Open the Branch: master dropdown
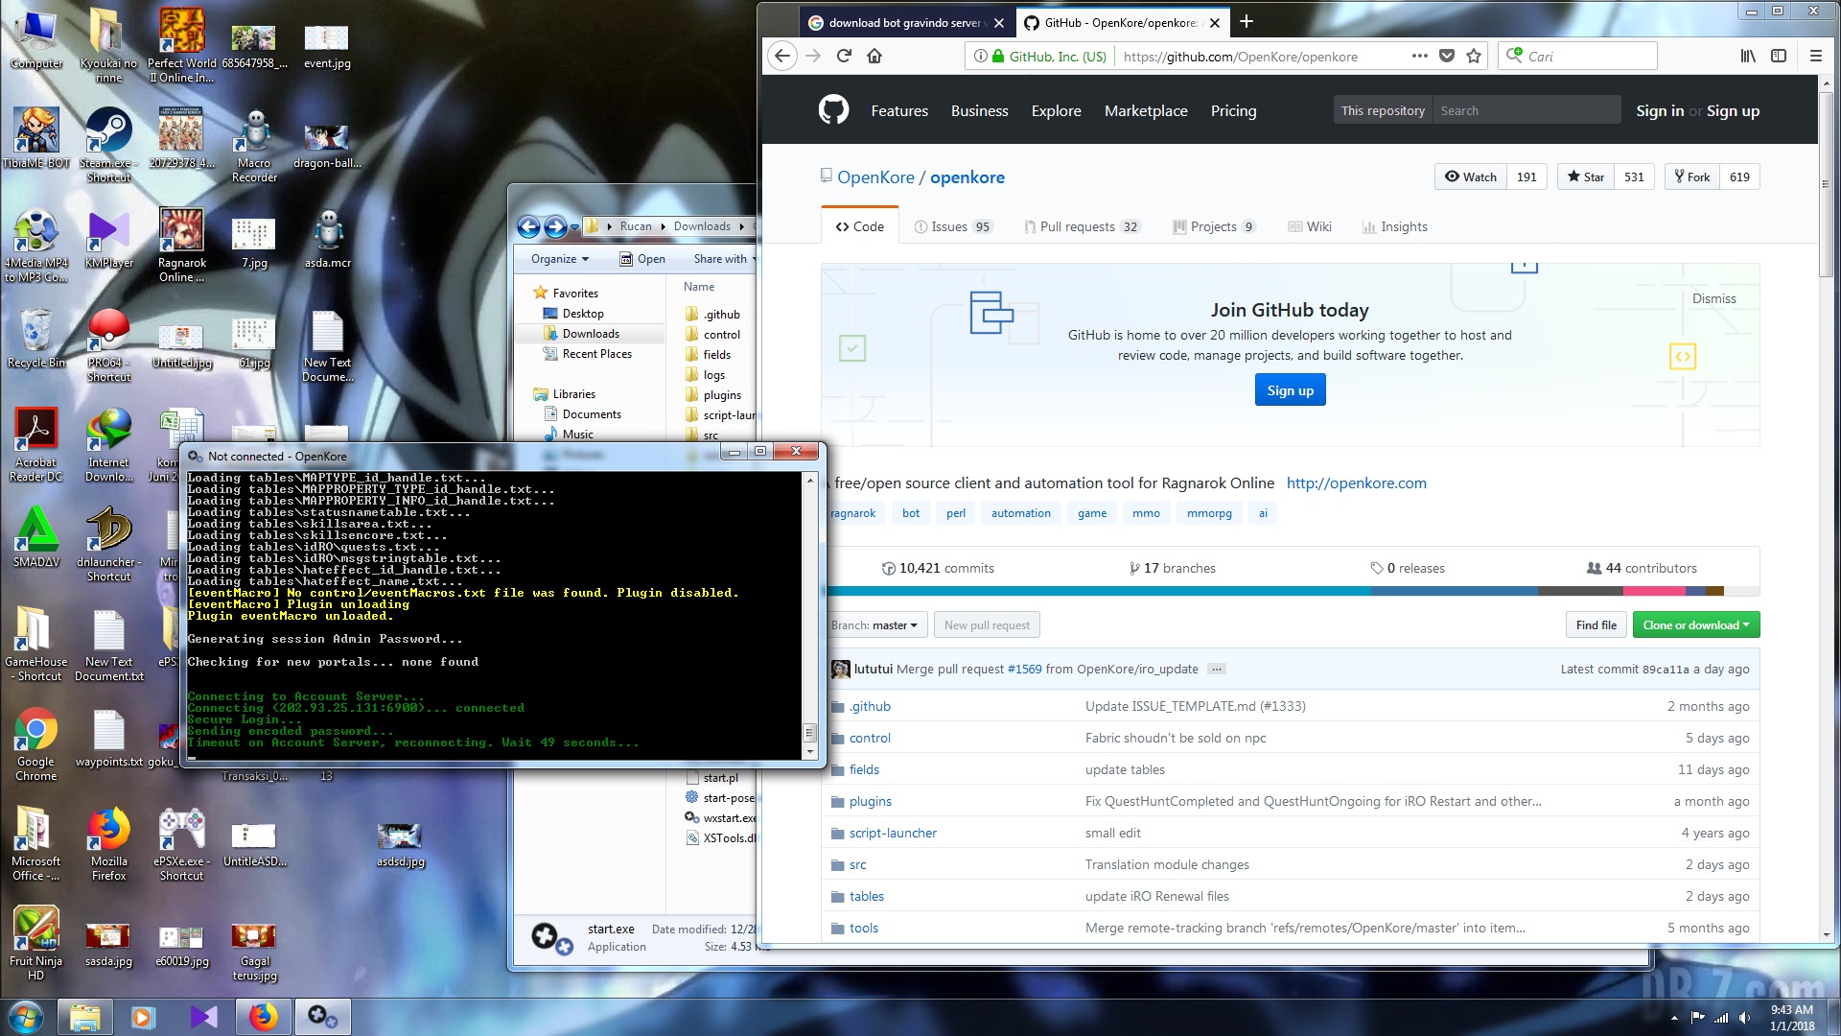1841x1036 pixels. tap(877, 624)
